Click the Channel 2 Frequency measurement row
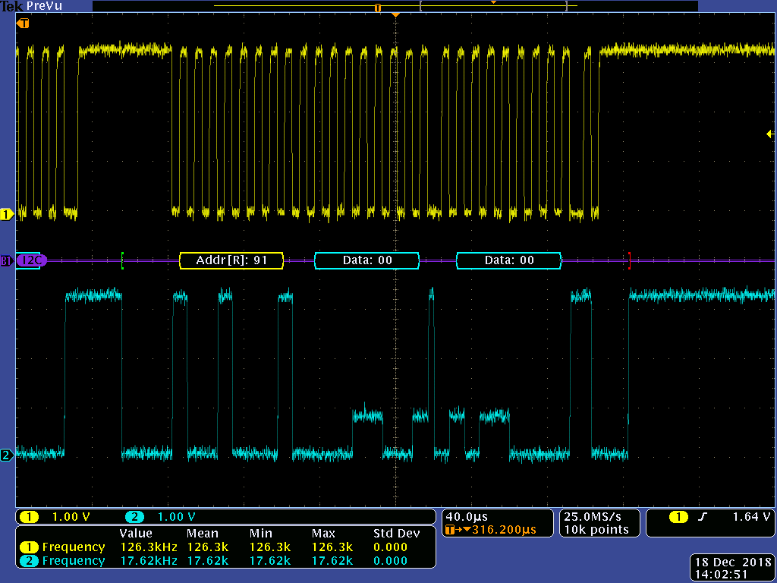The image size is (777, 583). tap(72, 560)
